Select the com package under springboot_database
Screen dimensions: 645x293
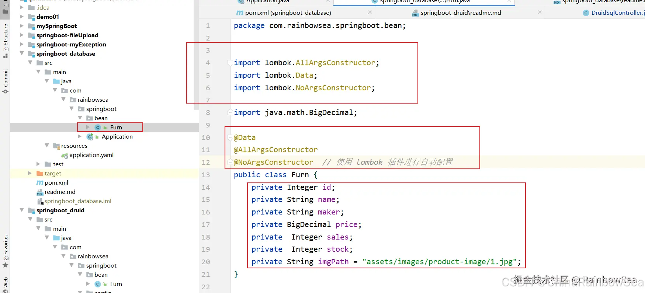pos(76,90)
